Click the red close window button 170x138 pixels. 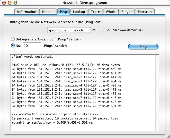coord(4,3)
